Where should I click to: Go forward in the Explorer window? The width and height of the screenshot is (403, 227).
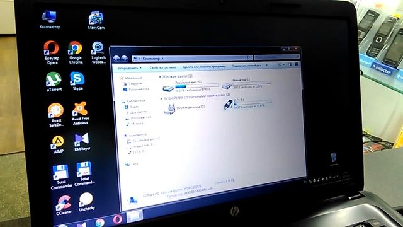pos(125,59)
